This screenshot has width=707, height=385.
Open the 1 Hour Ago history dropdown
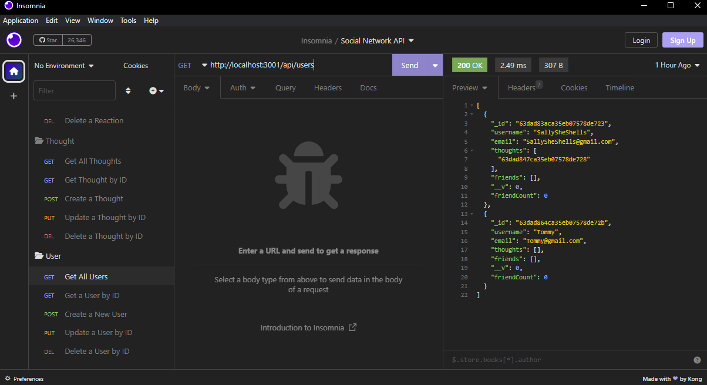point(677,65)
